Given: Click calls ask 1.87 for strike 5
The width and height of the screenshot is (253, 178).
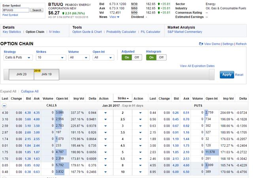Looking at the screenshot, I should coord(37,152).
